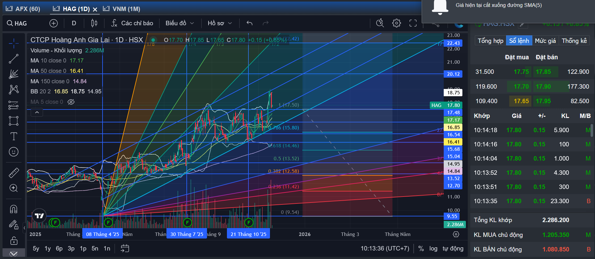Viewport: 595px width, 259px height.
Task: Enter fullscreen chart mode
Action: (x=413, y=23)
